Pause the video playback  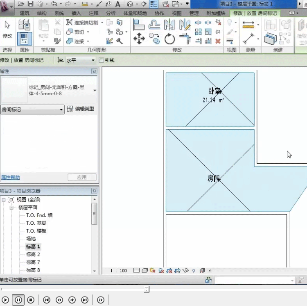[18, 300]
